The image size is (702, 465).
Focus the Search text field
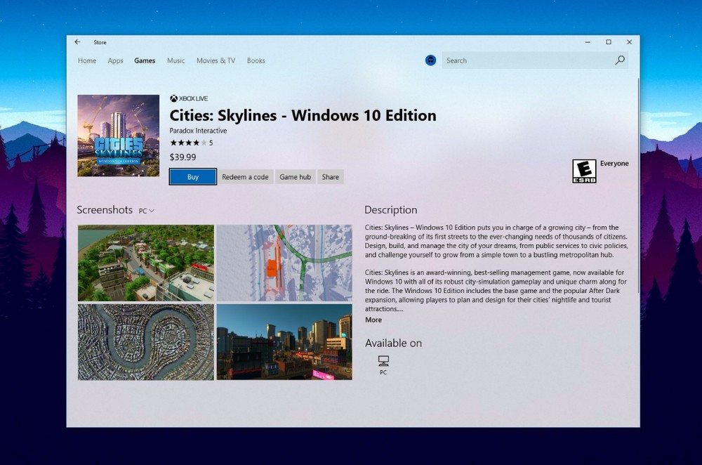point(526,60)
